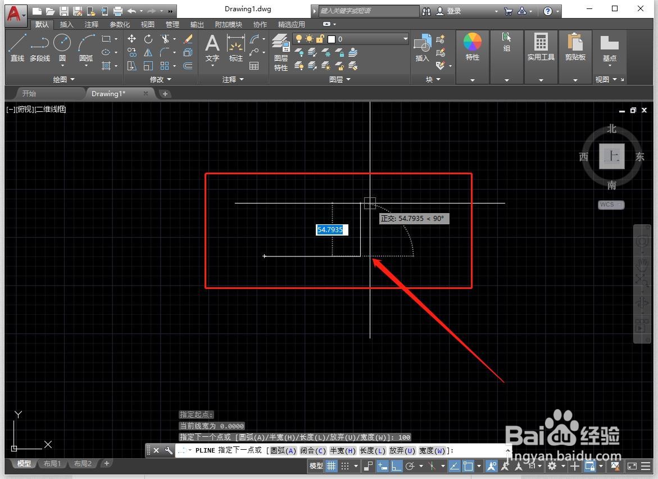Click the Copy tool icon
The image size is (658, 479).
point(131,52)
